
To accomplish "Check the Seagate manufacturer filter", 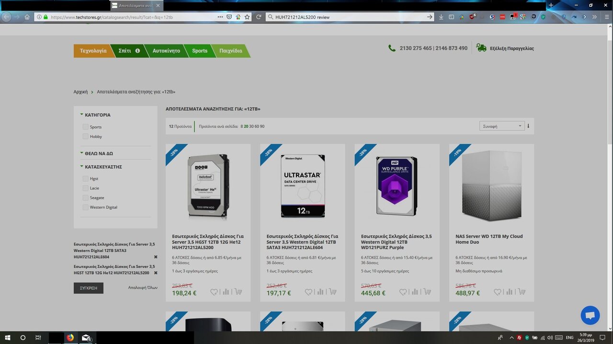I will click(x=85, y=198).
